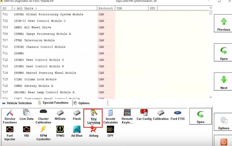Select the Car Config function
Screen dimensions: 232x146
(144, 115)
